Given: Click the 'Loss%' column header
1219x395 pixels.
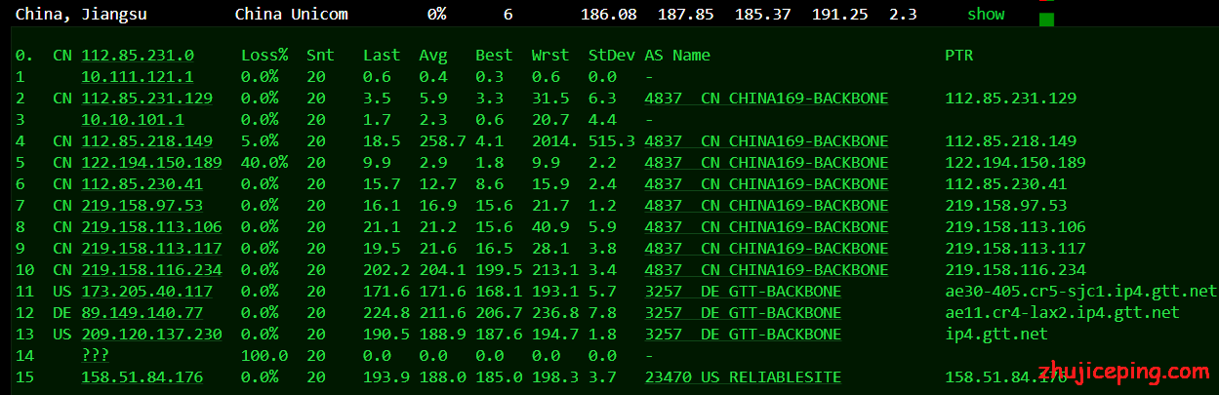Looking at the screenshot, I should tap(264, 56).
